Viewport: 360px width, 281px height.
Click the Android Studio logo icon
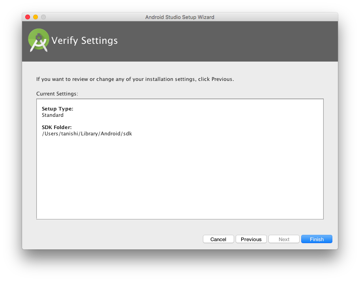(x=39, y=40)
